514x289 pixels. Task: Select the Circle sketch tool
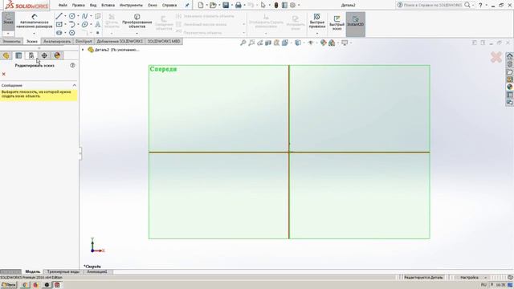[x=72, y=16]
